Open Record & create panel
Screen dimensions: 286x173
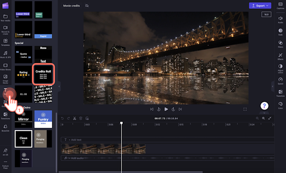5,30
